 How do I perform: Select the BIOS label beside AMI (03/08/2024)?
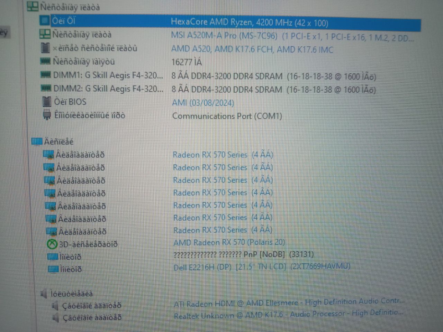pyautogui.click(x=70, y=102)
